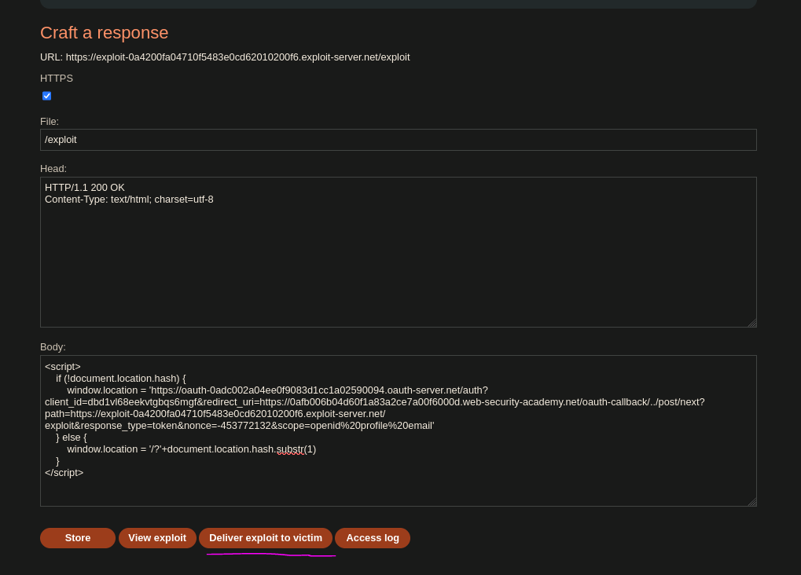The height and width of the screenshot is (575, 801).
Task: Toggle the HTTPS checkbox
Action: click(x=46, y=96)
